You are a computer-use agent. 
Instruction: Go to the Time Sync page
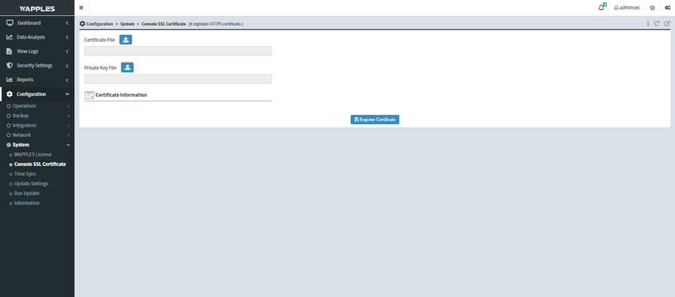click(x=25, y=174)
